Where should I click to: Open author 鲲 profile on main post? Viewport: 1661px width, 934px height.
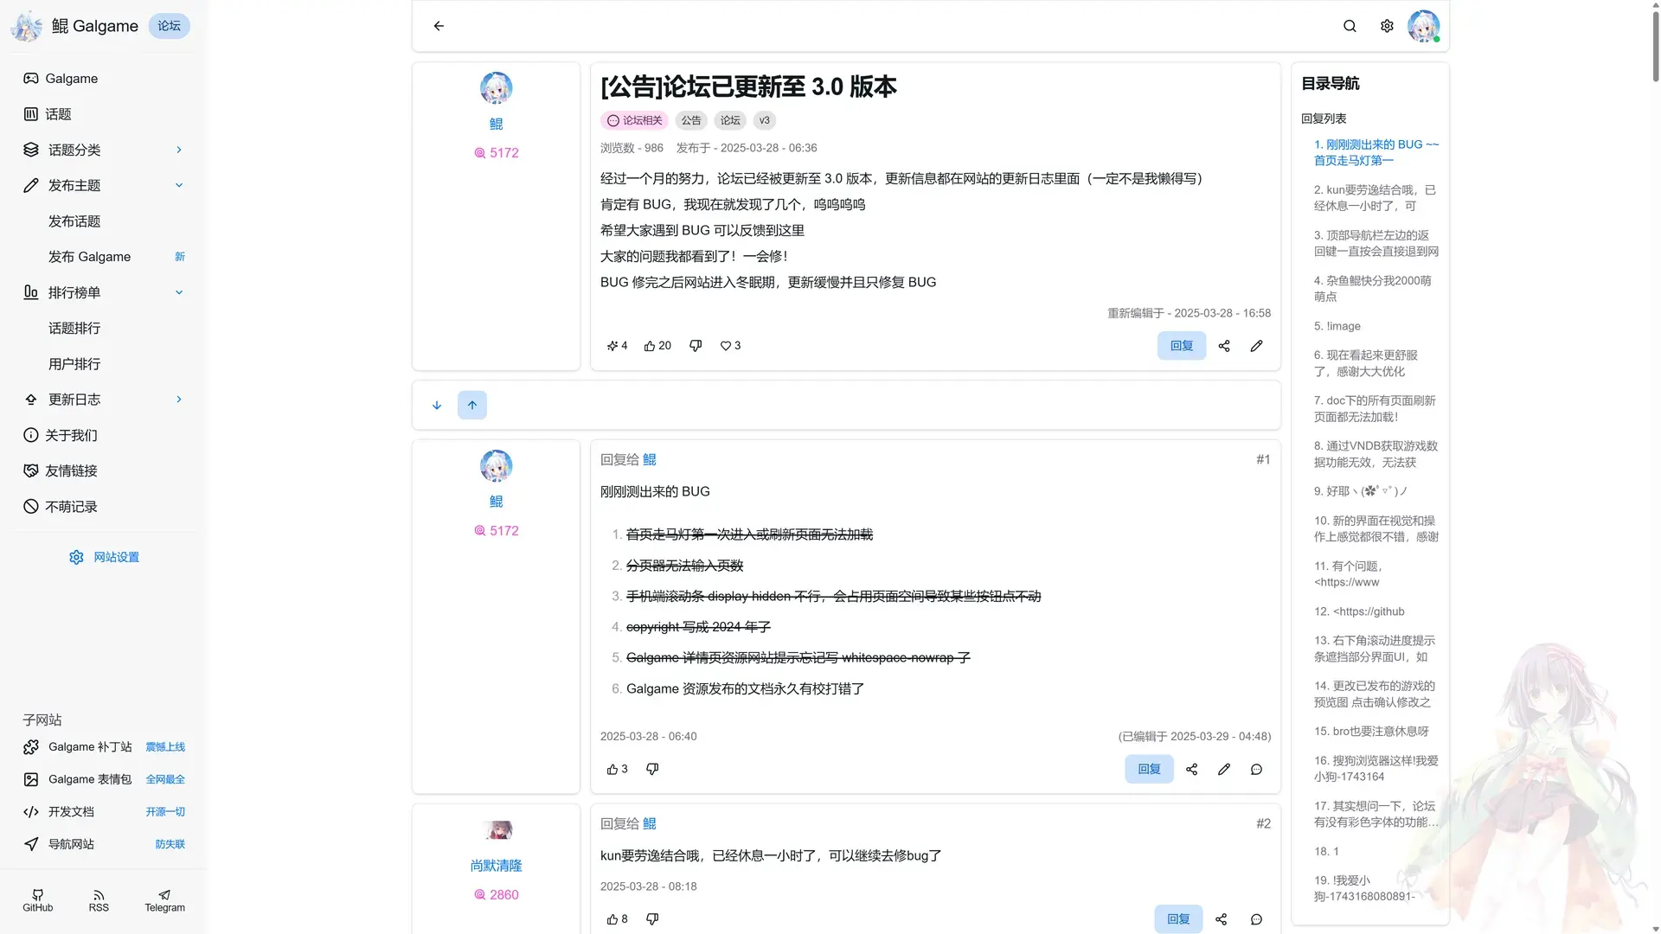tap(496, 124)
